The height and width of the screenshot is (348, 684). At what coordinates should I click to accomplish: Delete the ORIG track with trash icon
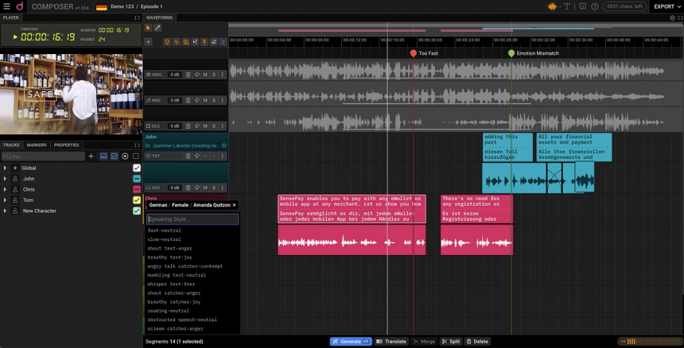pos(188,75)
